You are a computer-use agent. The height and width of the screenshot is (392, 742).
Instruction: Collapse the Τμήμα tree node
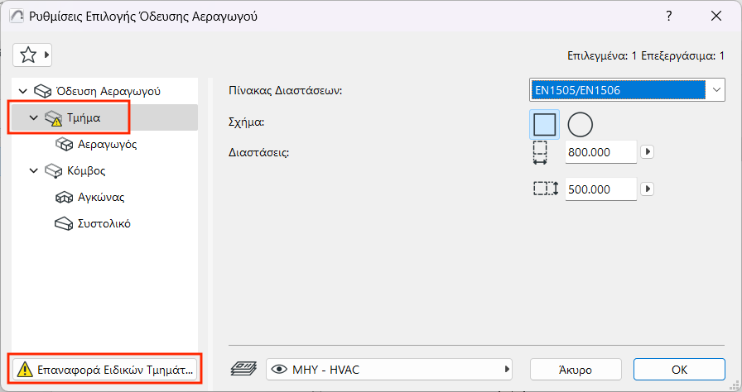pyautogui.click(x=33, y=117)
